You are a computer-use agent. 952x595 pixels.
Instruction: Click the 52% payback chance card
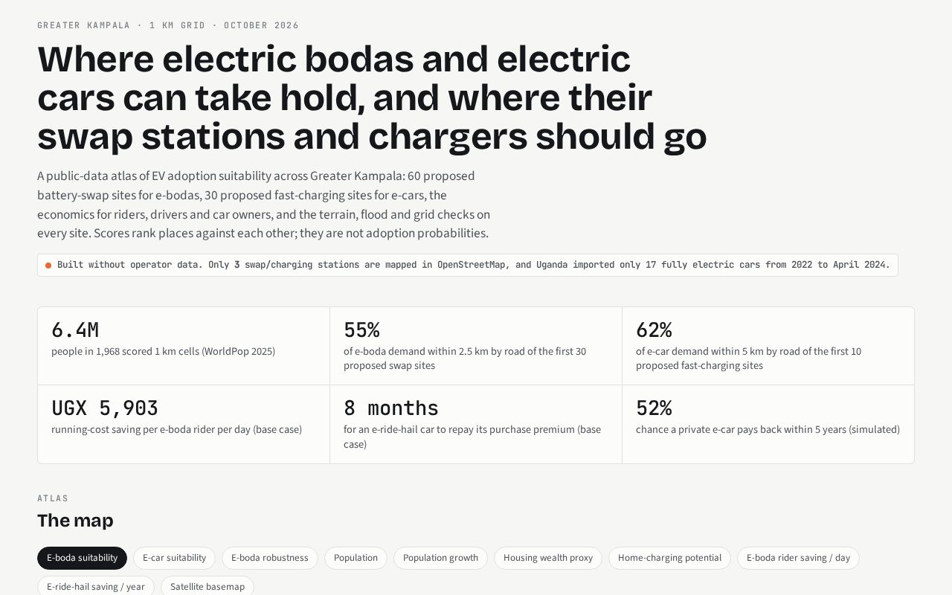point(768,424)
